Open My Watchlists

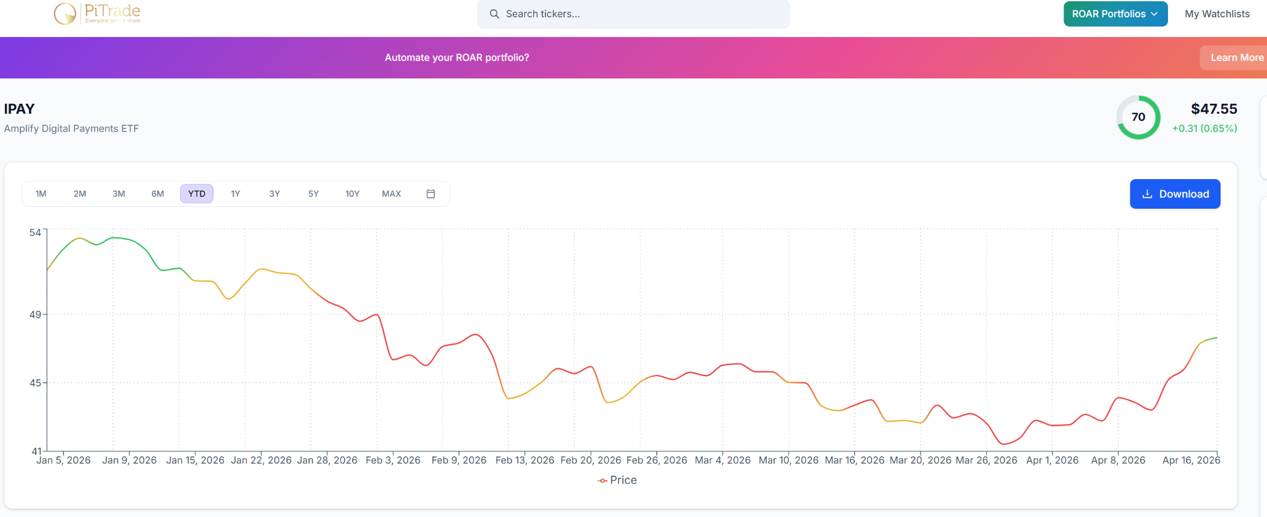pos(1217,14)
